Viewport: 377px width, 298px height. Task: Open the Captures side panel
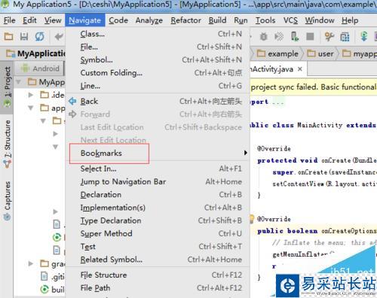[8, 201]
